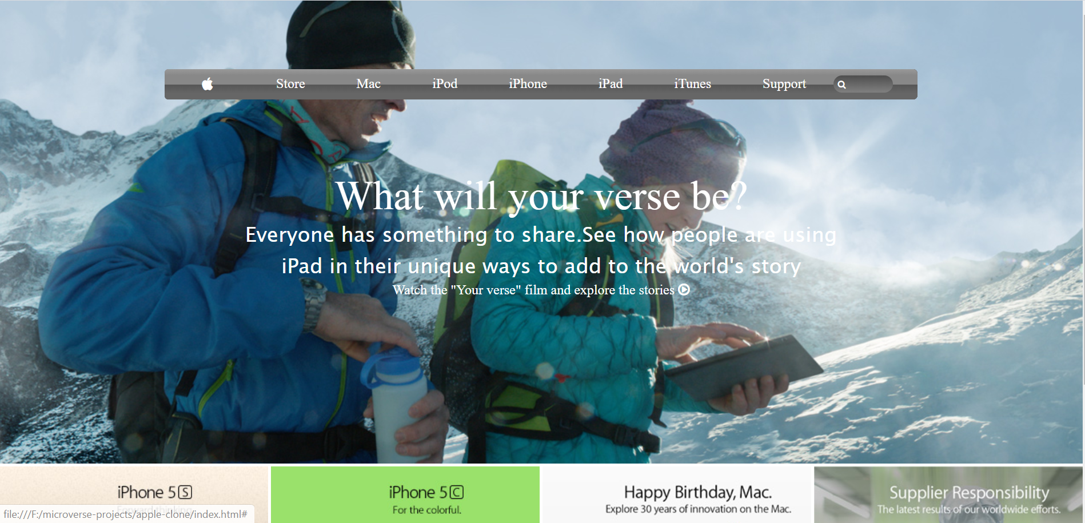Open the Support page
This screenshot has height=523, width=1085.
point(784,84)
